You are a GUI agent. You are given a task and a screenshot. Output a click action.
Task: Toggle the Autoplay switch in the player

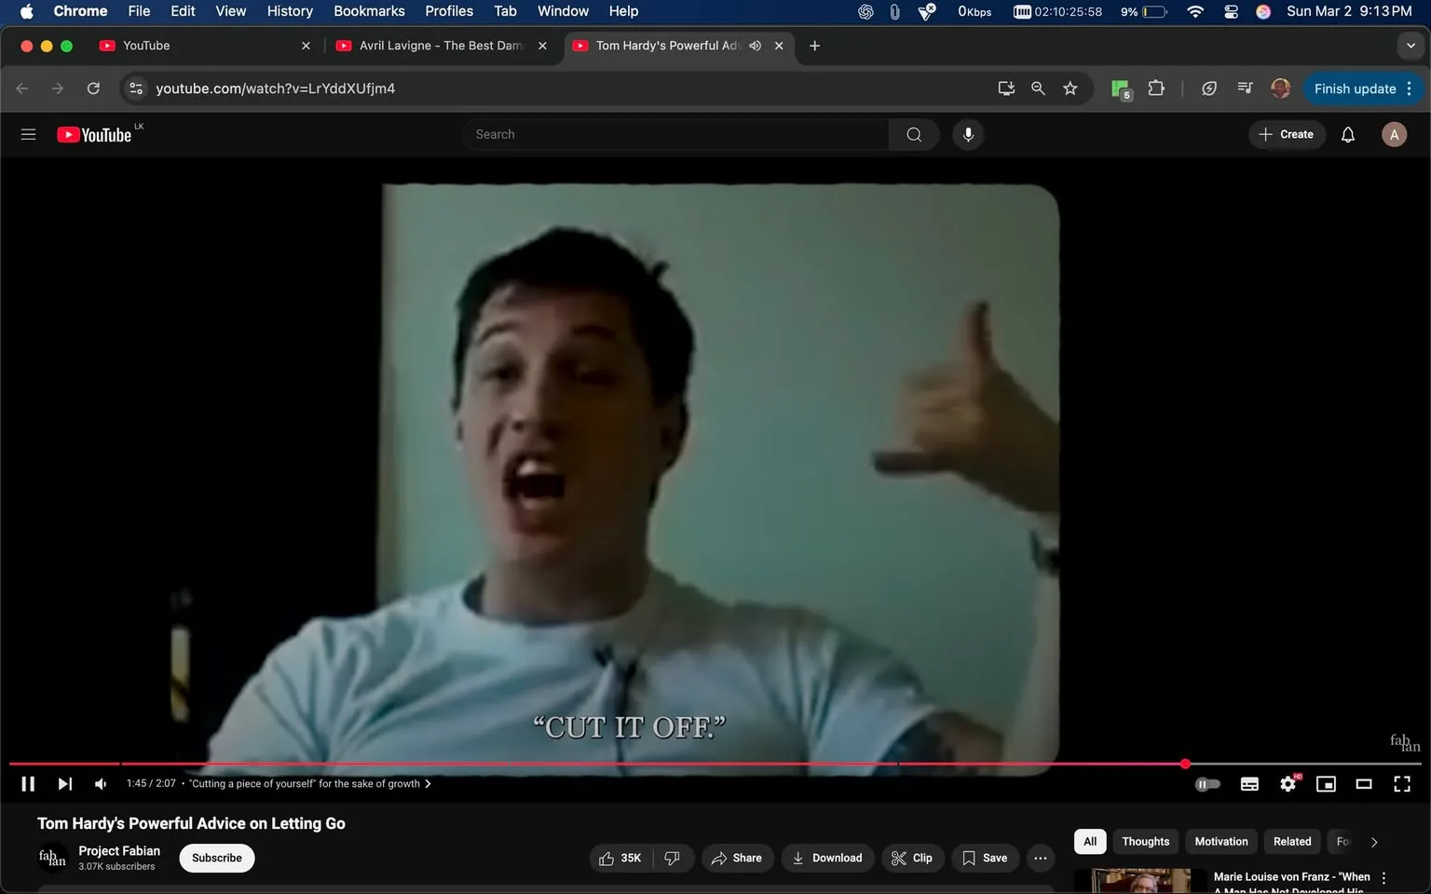pos(1207,783)
